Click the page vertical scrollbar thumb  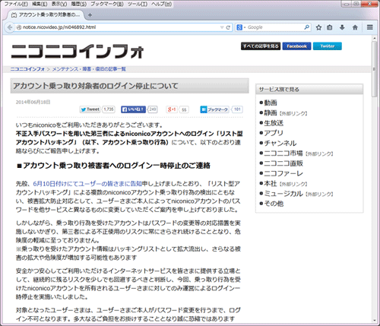375,69
